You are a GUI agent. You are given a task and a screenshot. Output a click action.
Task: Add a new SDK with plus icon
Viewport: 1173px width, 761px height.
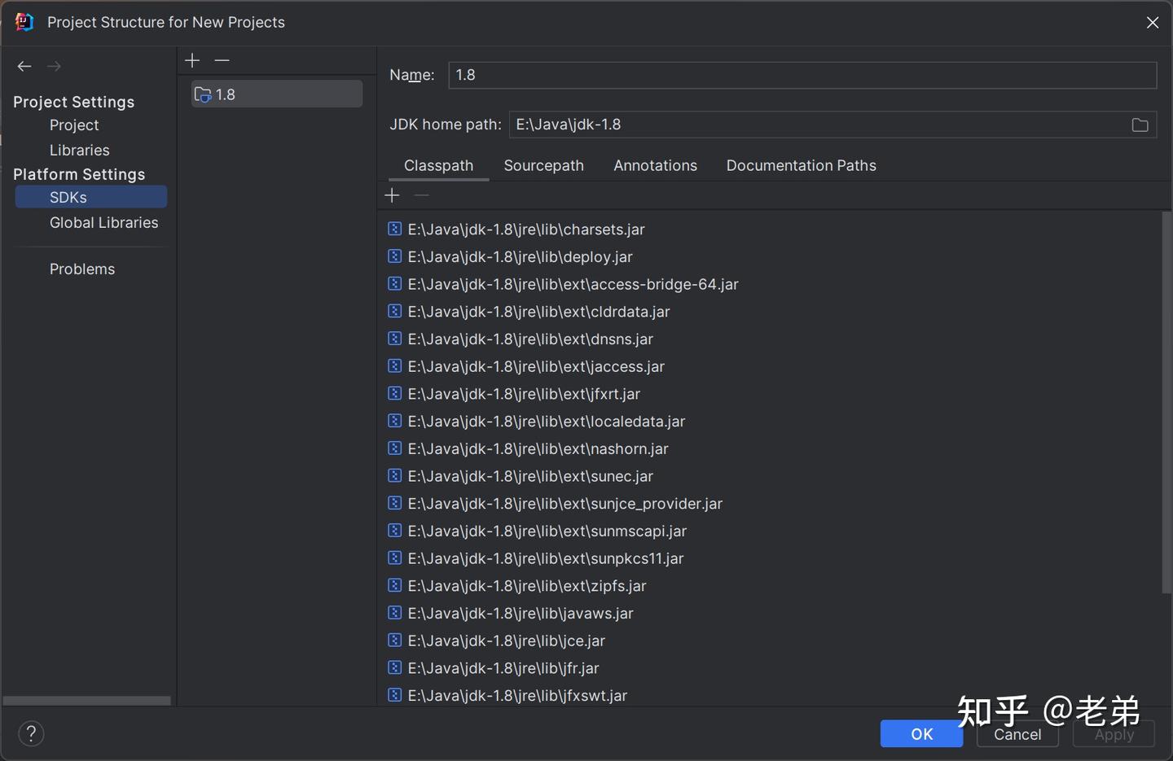(192, 60)
